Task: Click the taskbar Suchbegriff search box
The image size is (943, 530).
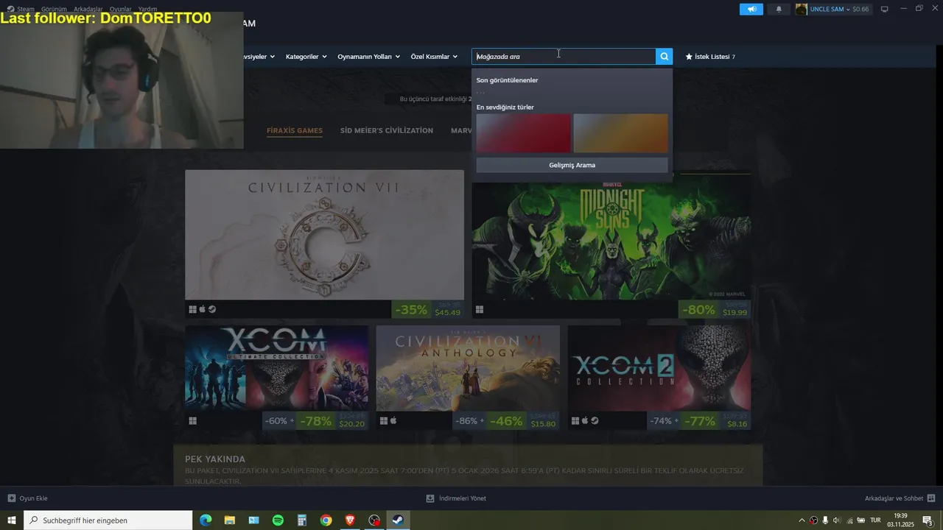Action: point(108,520)
